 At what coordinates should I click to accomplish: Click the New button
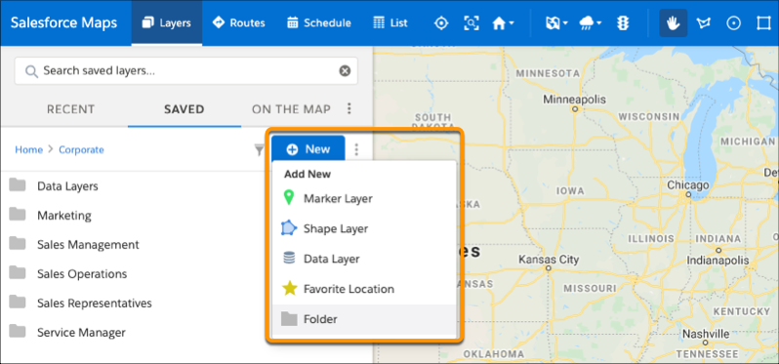click(308, 149)
